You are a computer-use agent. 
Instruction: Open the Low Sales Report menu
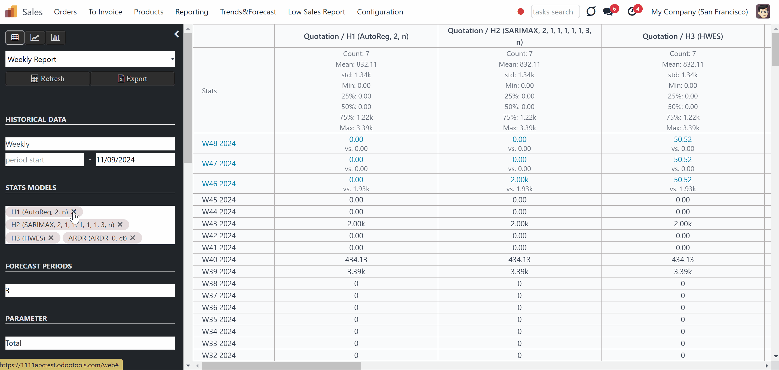(x=316, y=12)
